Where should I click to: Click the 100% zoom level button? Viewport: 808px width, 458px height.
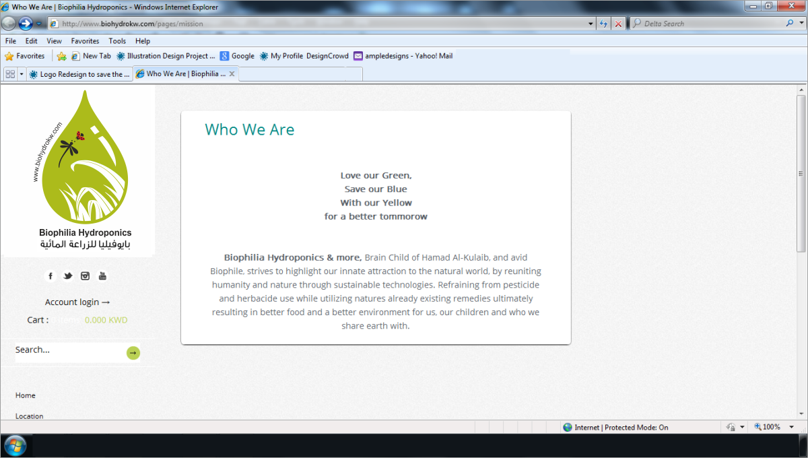click(767, 427)
